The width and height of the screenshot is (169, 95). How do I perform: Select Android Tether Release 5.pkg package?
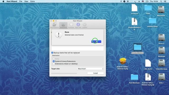point(123,61)
